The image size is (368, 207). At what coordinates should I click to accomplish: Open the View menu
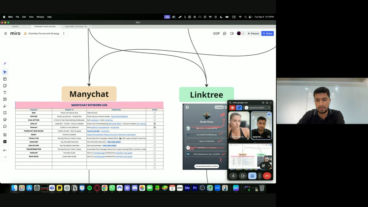tap(31, 17)
